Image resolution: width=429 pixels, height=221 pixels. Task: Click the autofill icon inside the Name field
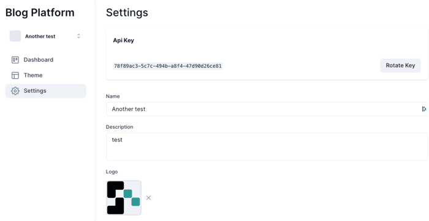tap(424, 109)
